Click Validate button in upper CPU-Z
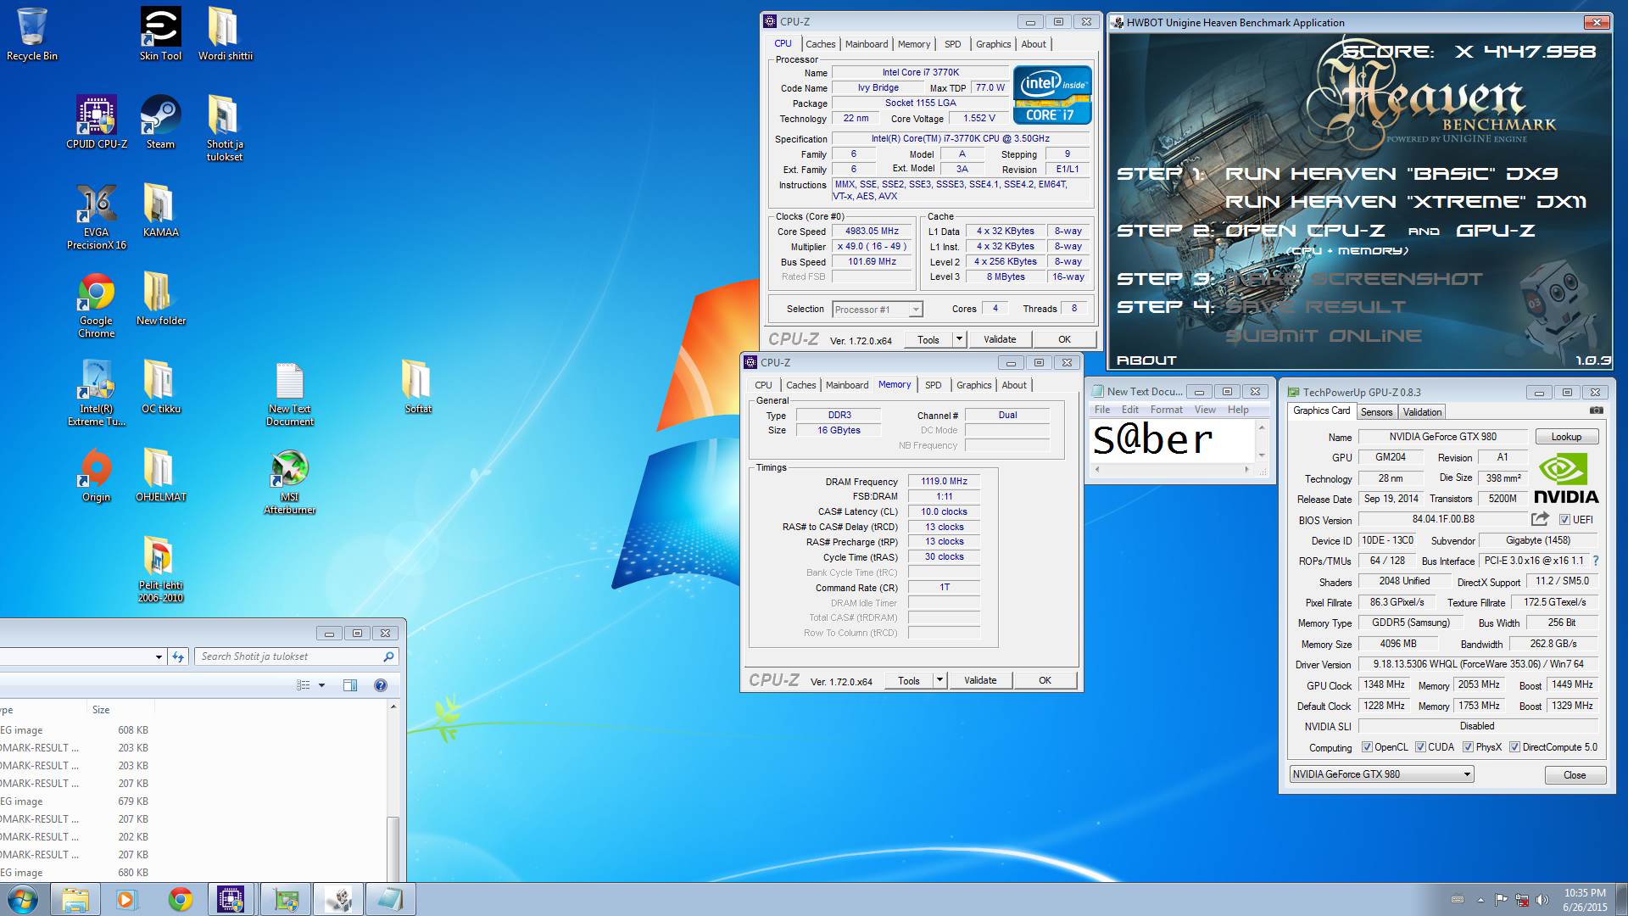 (1000, 339)
